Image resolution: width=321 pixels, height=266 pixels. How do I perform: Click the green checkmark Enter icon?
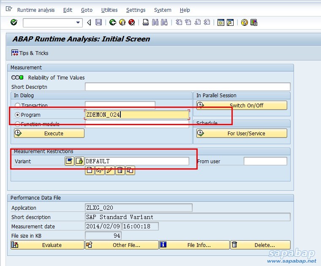[14, 22]
